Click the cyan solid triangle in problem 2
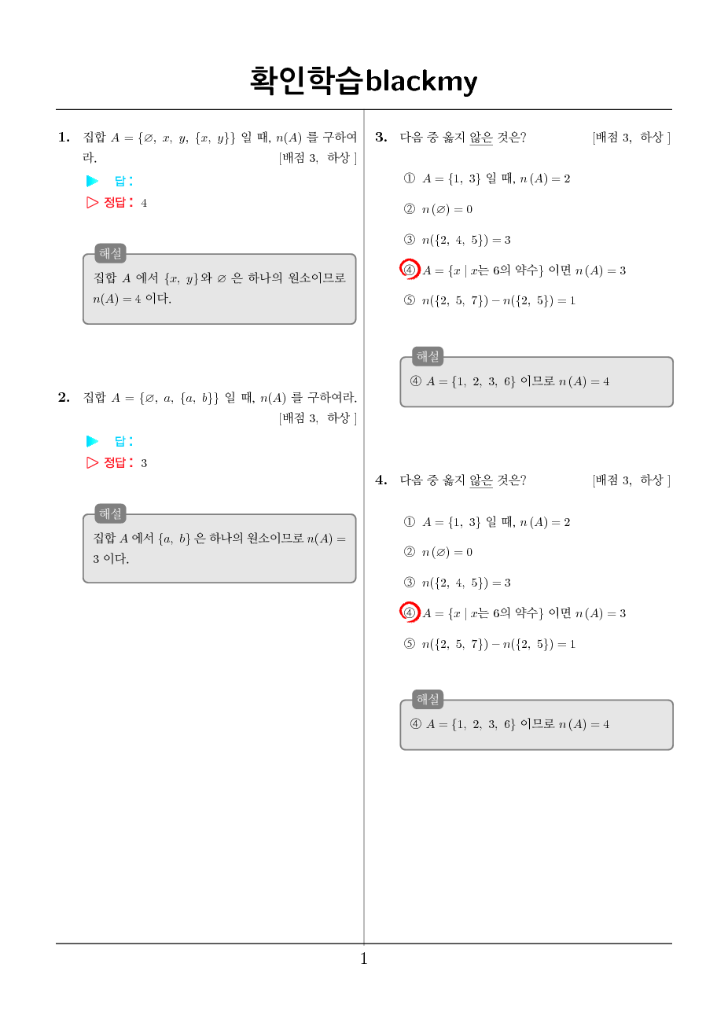Viewport: 728px width, 1030px height. [x=93, y=441]
